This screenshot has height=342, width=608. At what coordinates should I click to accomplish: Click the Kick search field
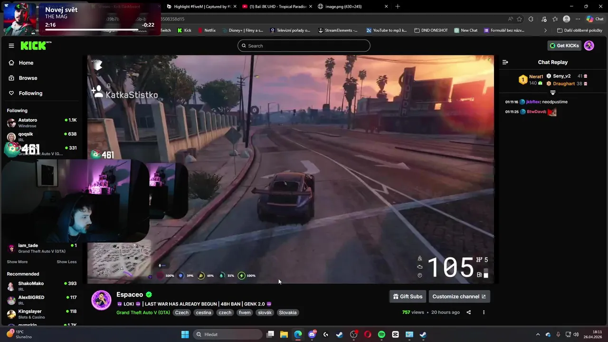(304, 46)
